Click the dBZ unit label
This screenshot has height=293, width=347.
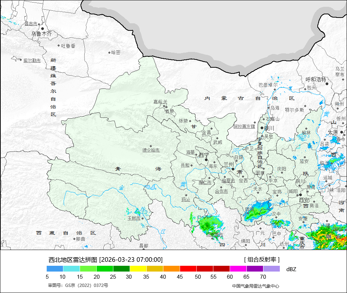291,269
